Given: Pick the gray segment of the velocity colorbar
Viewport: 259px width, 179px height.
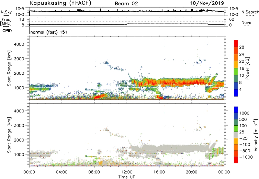Looking at the screenshot, I should click(236, 135).
